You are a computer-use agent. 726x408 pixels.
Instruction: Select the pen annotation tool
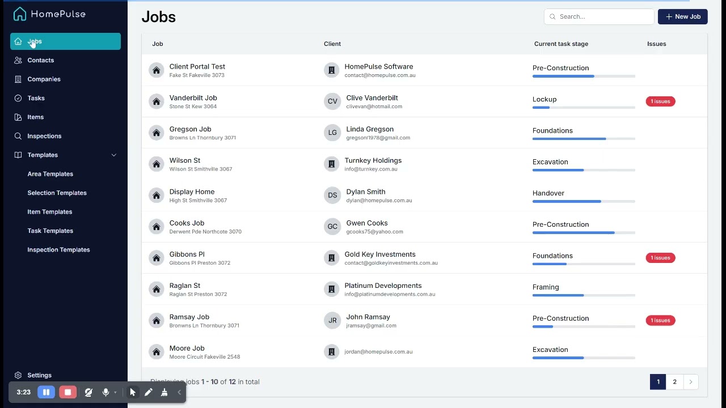click(x=149, y=392)
